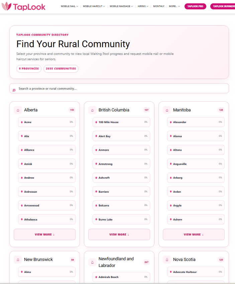This screenshot has width=235, height=284.
Task: Click the Alberta home icon
Action: pos(18,110)
